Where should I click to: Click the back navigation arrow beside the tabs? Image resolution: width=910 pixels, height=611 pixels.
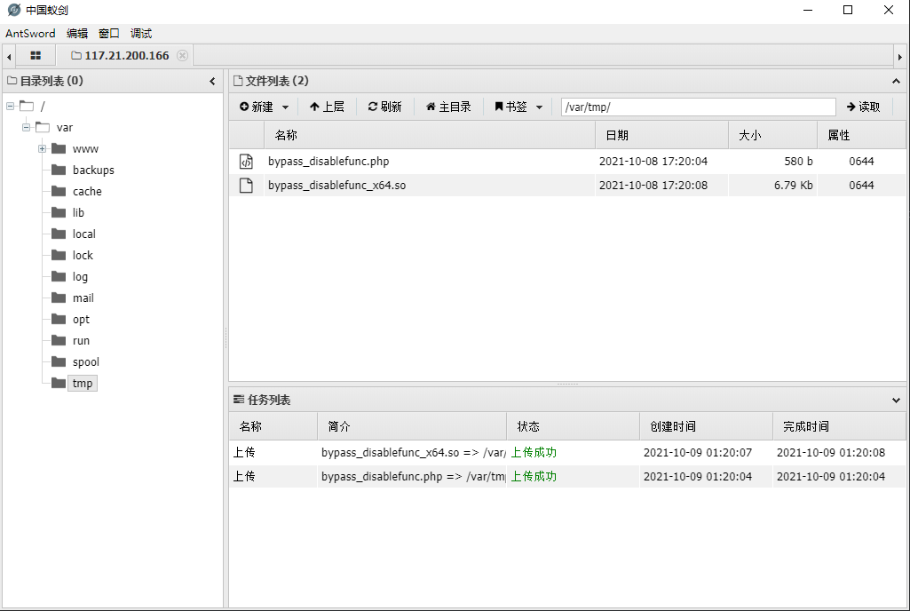[x=9, y=55]
